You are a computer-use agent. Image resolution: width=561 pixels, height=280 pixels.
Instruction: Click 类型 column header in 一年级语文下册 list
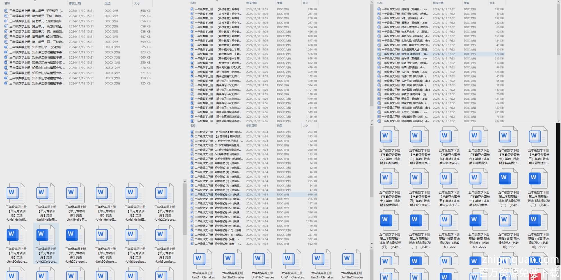pos(466,3)
